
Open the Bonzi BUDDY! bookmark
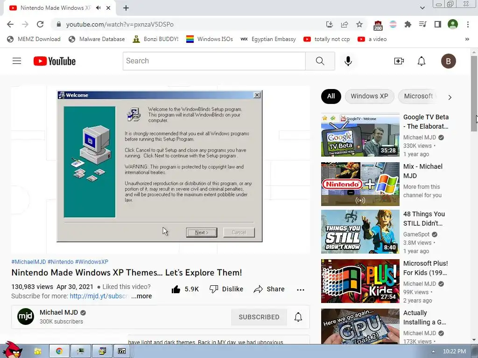click(156, 39)
